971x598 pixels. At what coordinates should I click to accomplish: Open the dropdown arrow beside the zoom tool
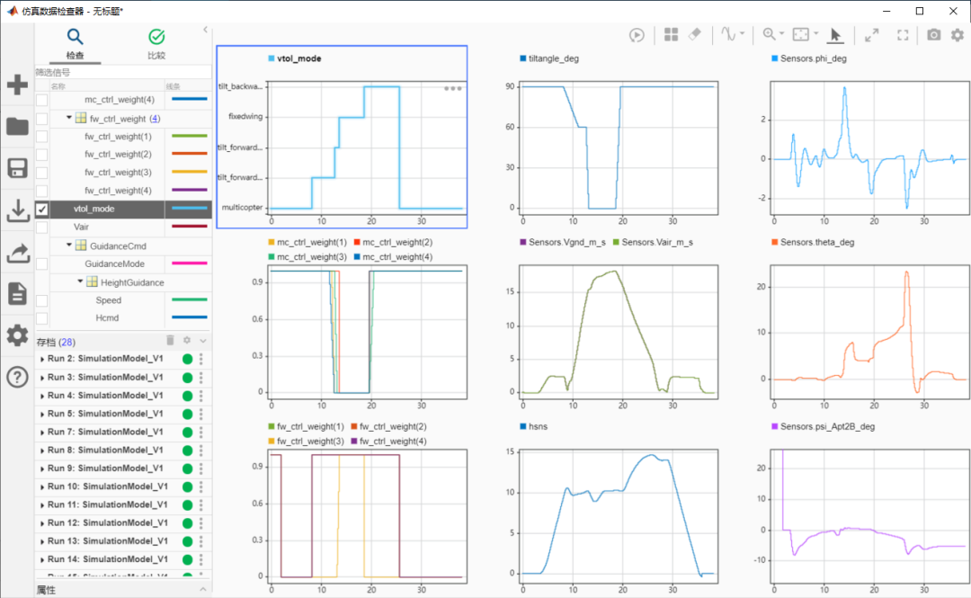781,34
